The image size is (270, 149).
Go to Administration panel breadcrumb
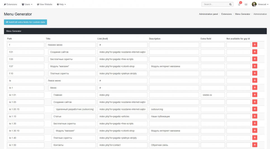click(208, 14)
